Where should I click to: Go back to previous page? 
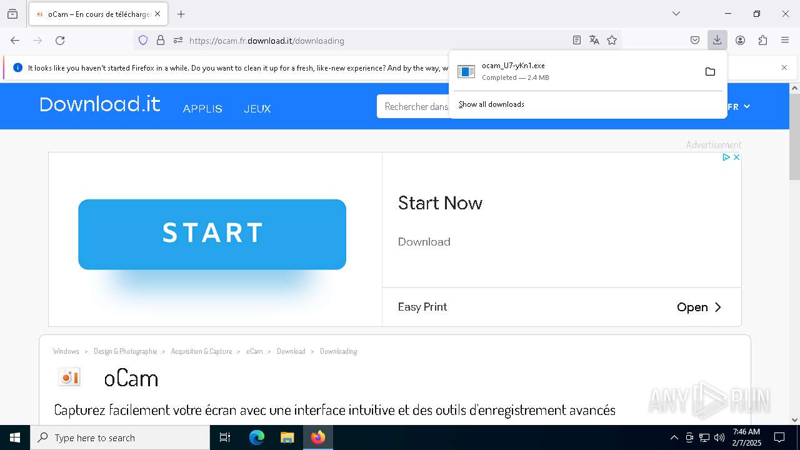click(x=15, y=41)
